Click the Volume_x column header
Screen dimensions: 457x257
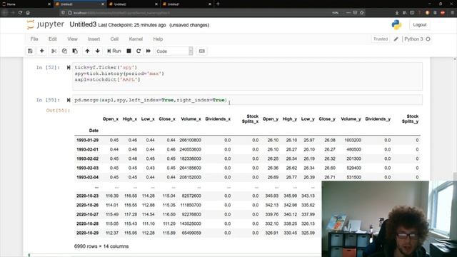pyautogui.click(x=191, y=119)
